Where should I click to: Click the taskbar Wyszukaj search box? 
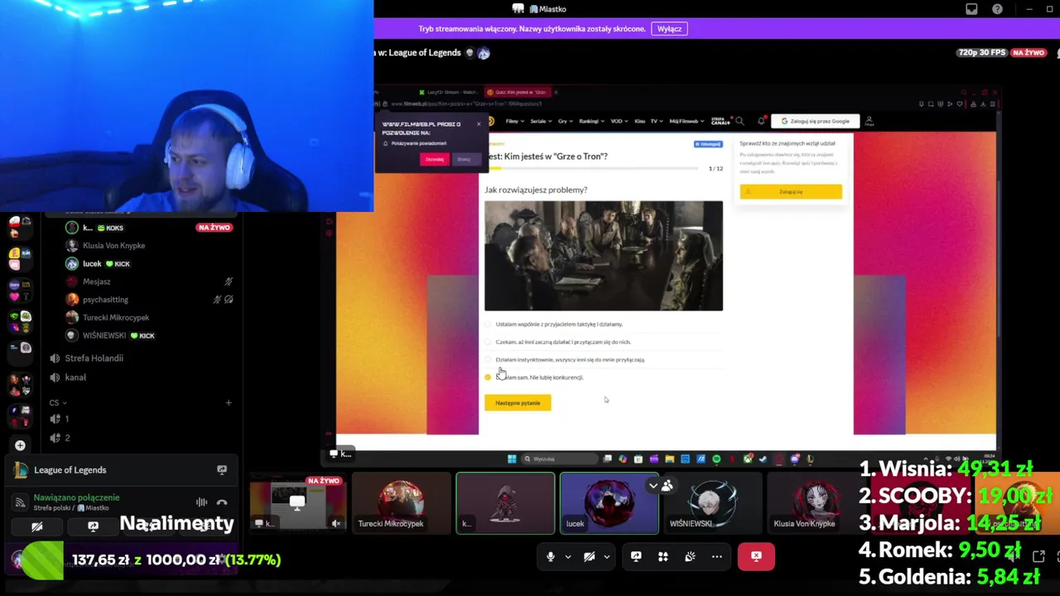pyautogui.click(x=559, y=459)
